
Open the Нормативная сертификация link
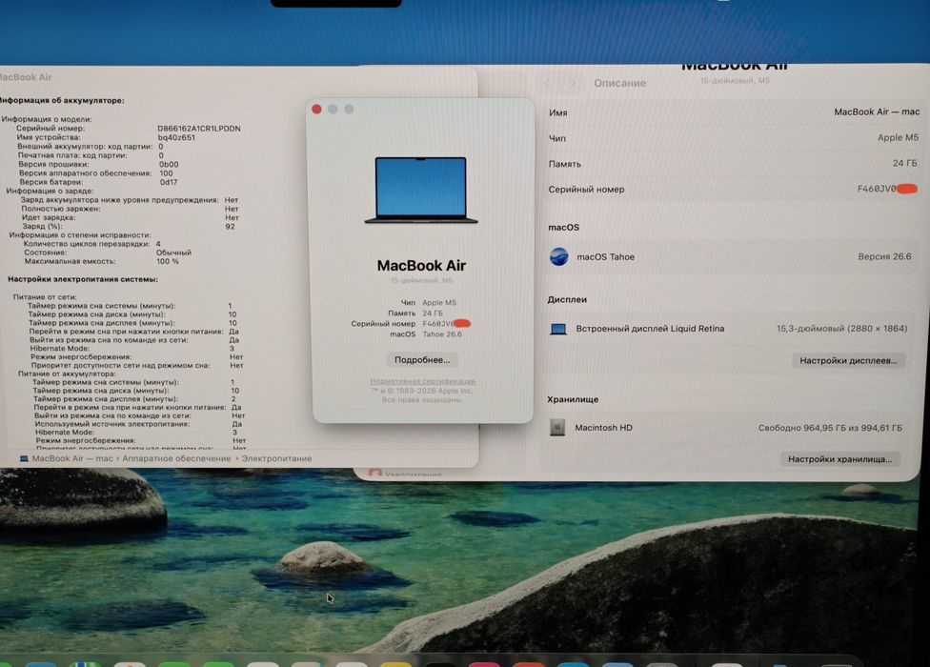423,381
